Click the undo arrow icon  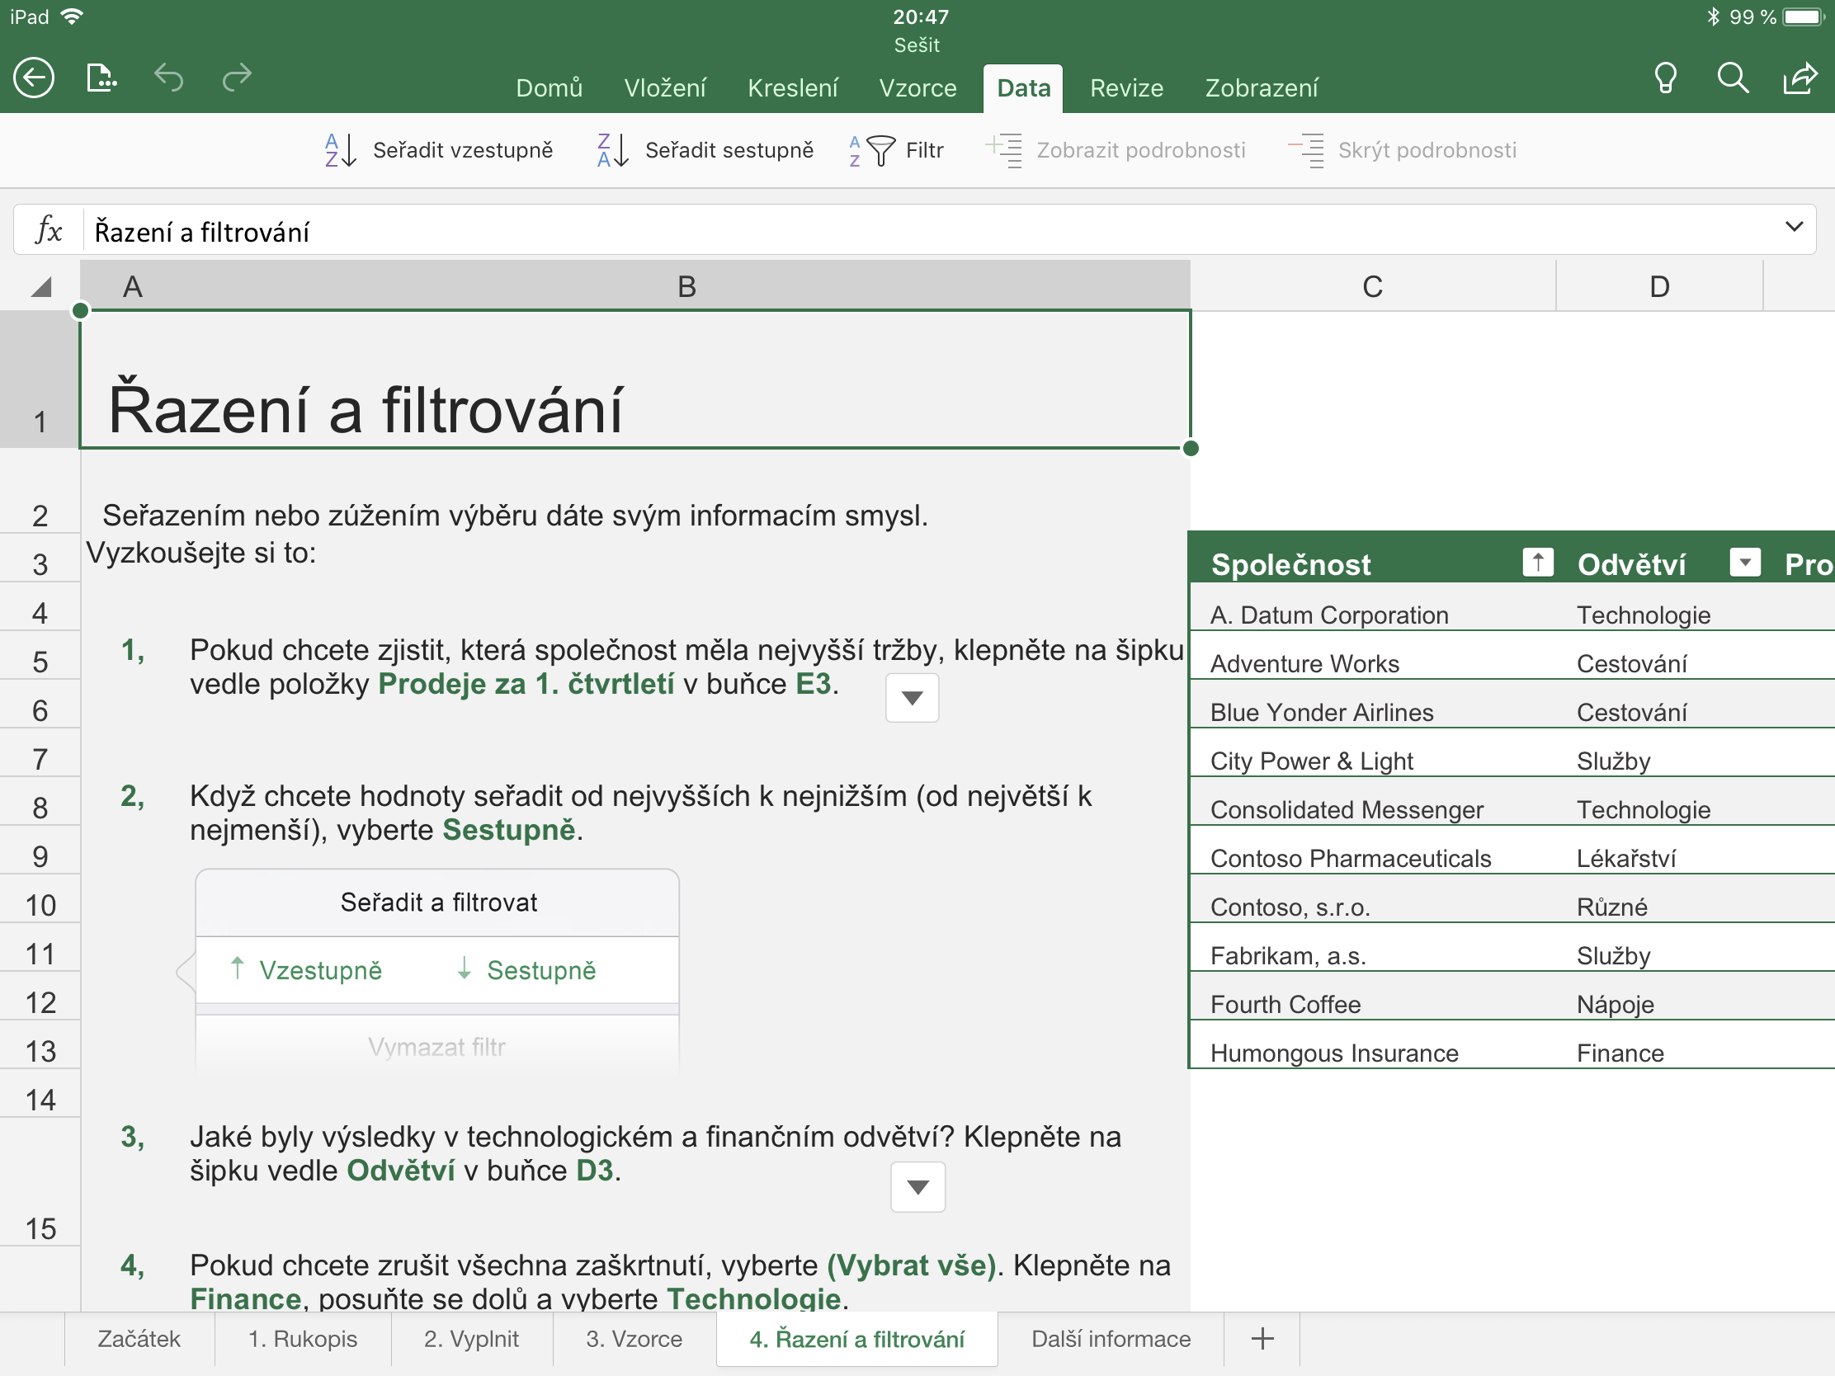pyautogui.click(x=168, y=79)
